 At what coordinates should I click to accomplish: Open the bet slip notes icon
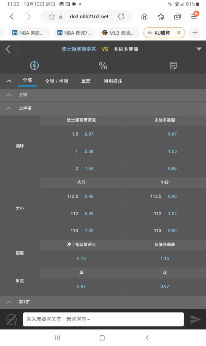point(173,65)
